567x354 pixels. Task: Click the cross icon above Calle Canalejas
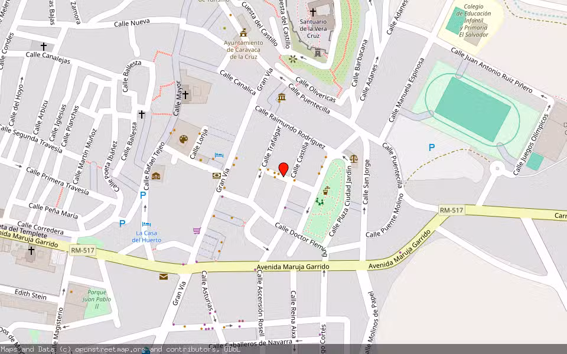click(x=44, y=47)
